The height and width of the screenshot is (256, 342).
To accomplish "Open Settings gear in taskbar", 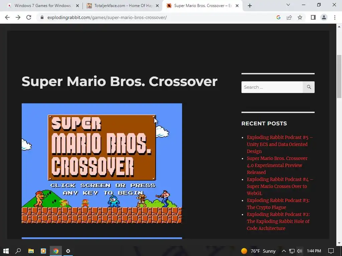I will tap(68, 251).
